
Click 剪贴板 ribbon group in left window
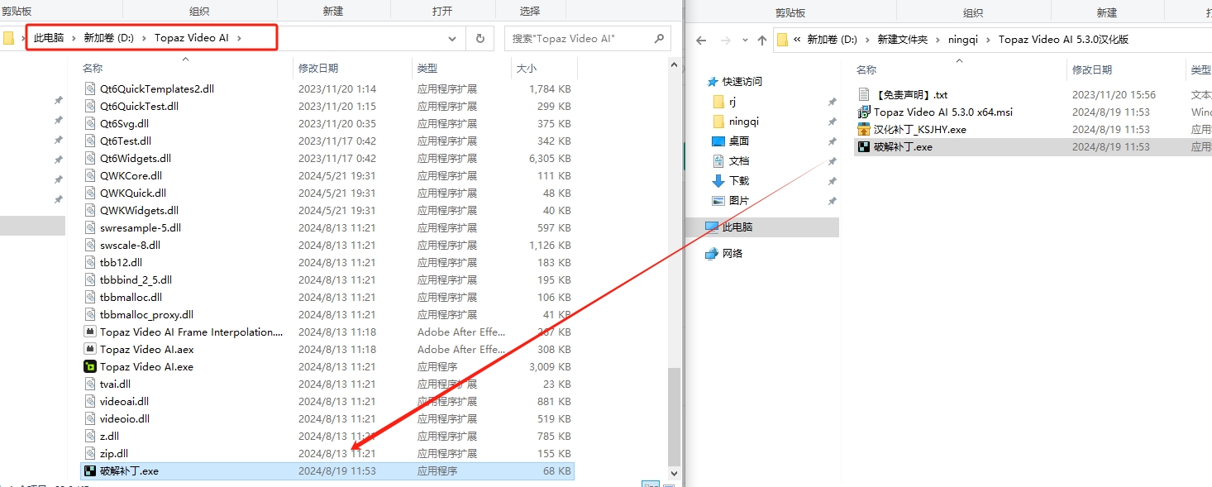(17, 11)
